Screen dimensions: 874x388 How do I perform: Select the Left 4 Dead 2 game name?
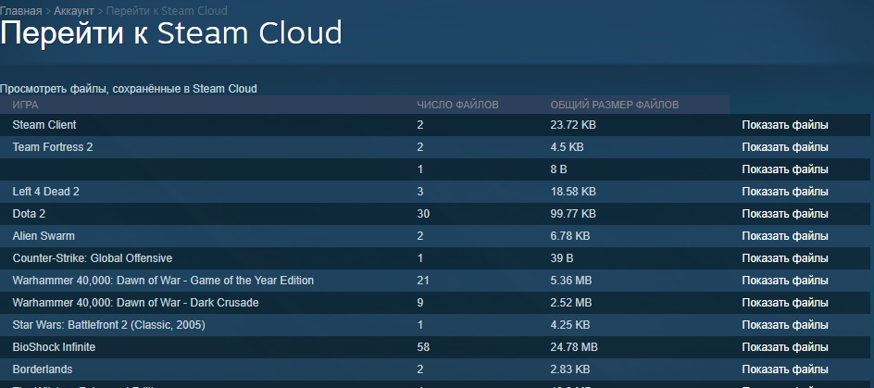coord(46,192)
